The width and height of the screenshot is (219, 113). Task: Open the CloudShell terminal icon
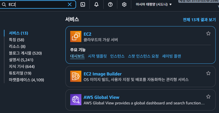tap(83, 5)
